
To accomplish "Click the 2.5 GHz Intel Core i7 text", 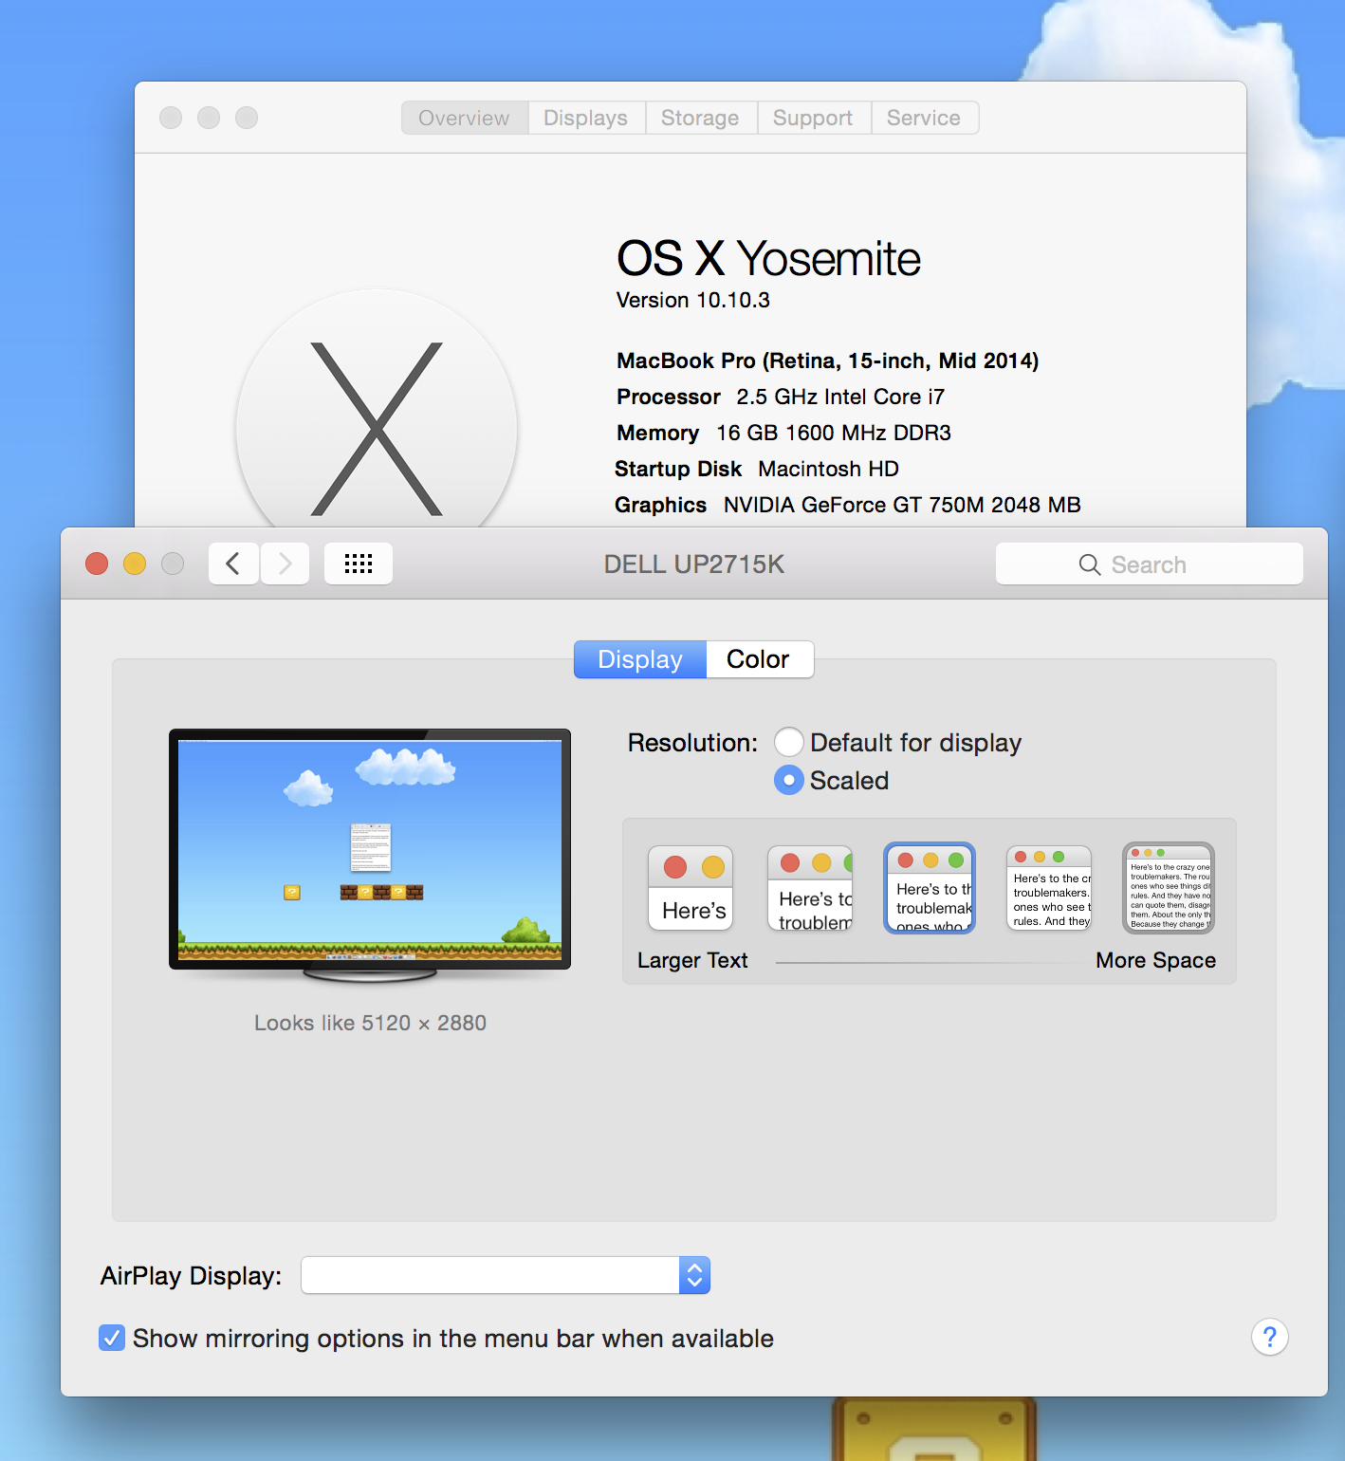I will click(840, 397).
